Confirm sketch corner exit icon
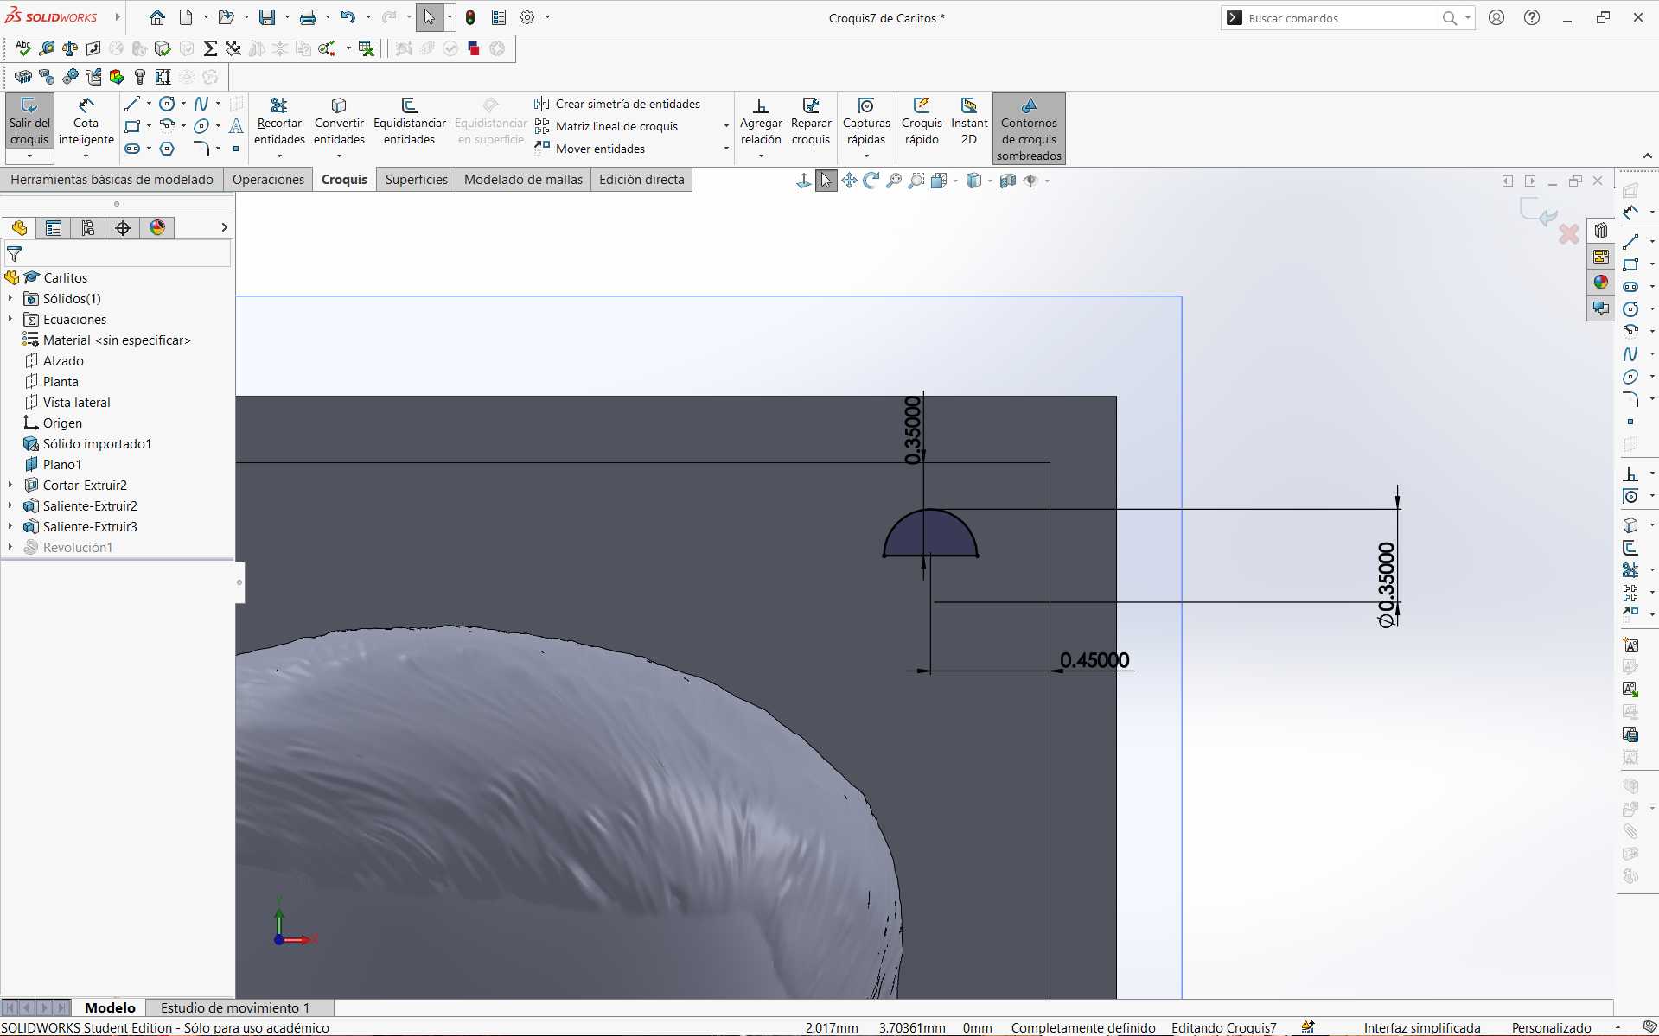The width and height of the screenshot is (1659, 1036). pos(1538,212)
